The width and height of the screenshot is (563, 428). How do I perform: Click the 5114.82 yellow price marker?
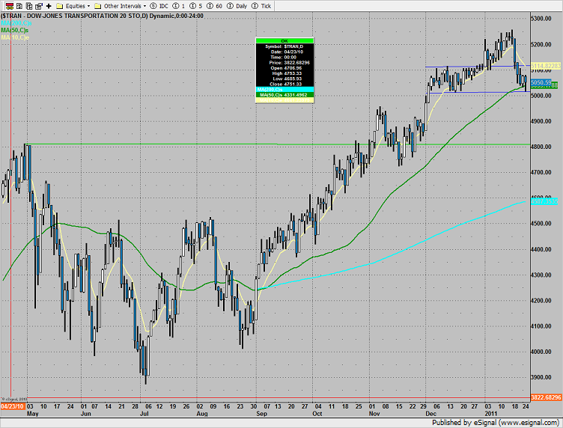(545, 66)
